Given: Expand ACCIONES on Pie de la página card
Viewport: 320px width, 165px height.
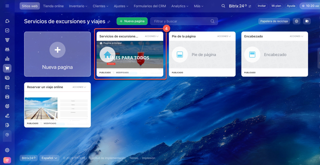Looking at the screenshot, I should pyautogui.click(x=224, y=36).
